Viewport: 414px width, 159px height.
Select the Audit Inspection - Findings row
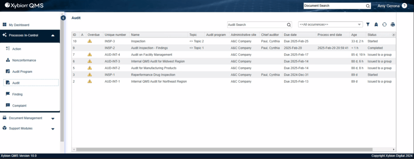coord(234,48)
